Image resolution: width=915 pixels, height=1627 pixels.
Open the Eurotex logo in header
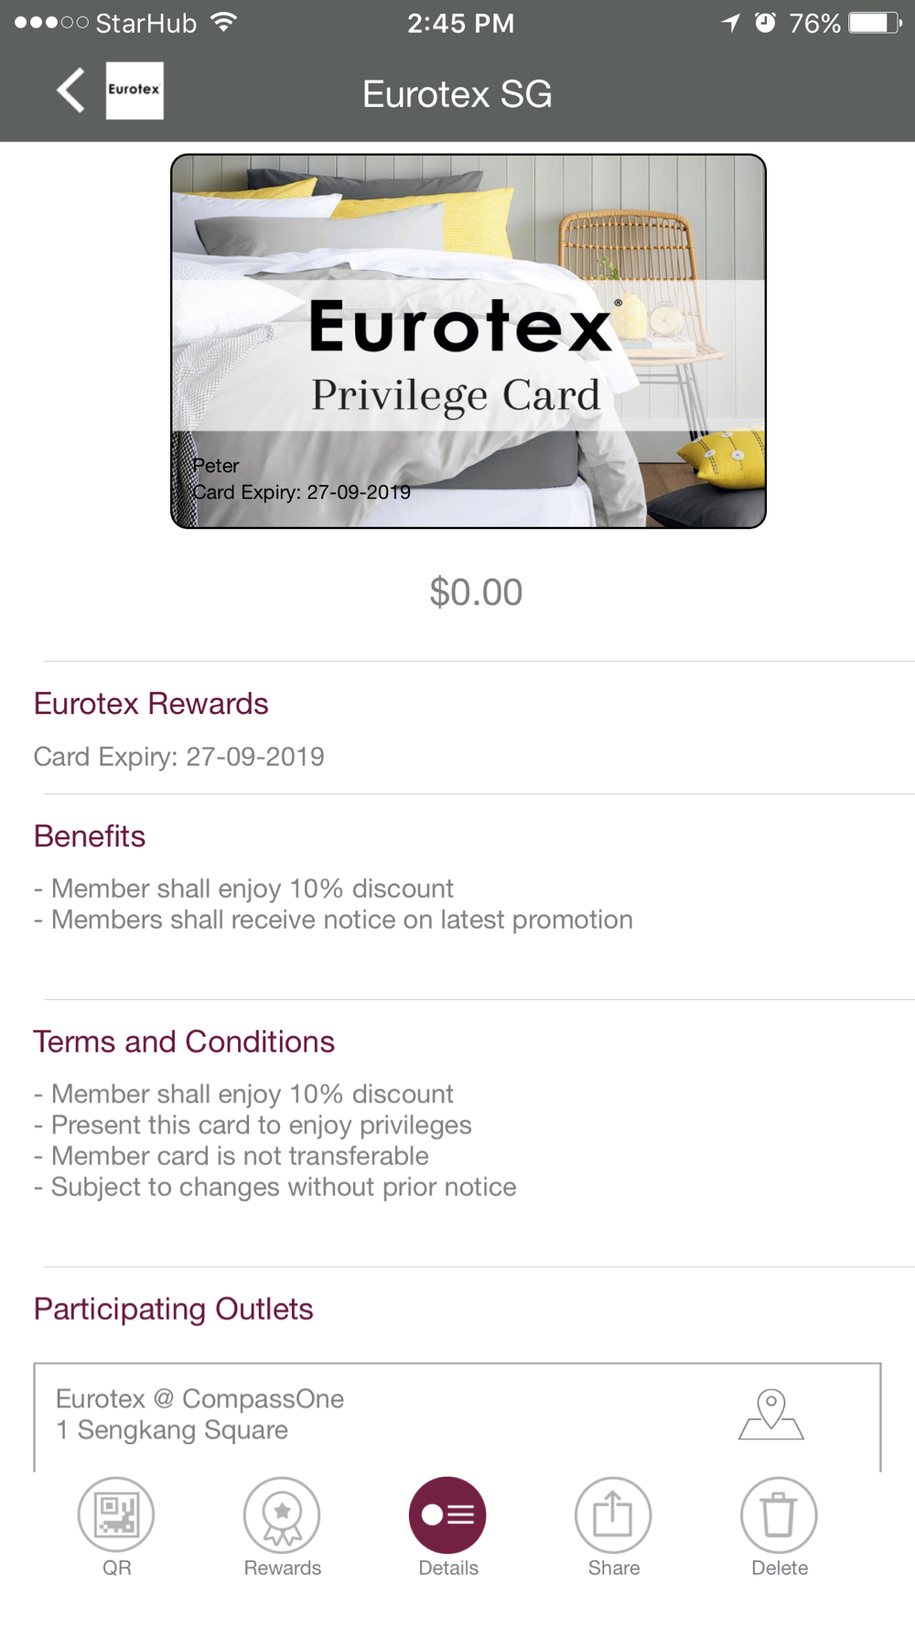(135, 91)
